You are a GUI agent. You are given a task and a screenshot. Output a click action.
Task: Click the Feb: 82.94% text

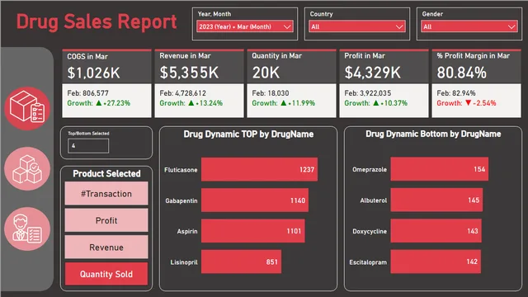(x=456, y=93)
